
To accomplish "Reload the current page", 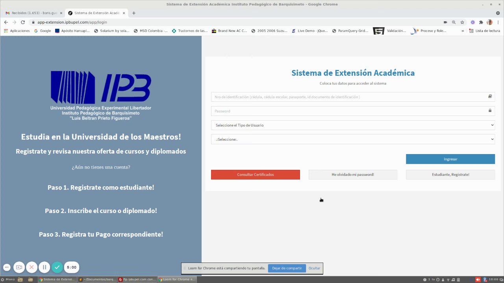I will pos(23,22).
